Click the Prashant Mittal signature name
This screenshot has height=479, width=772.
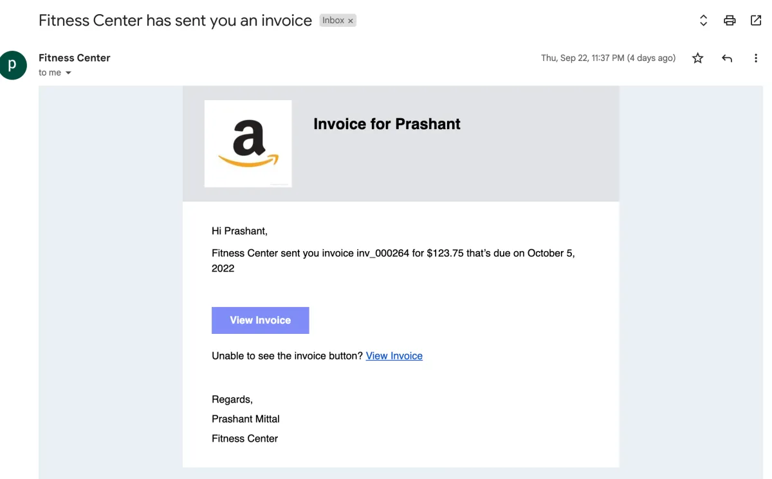(x=245, y=419)
